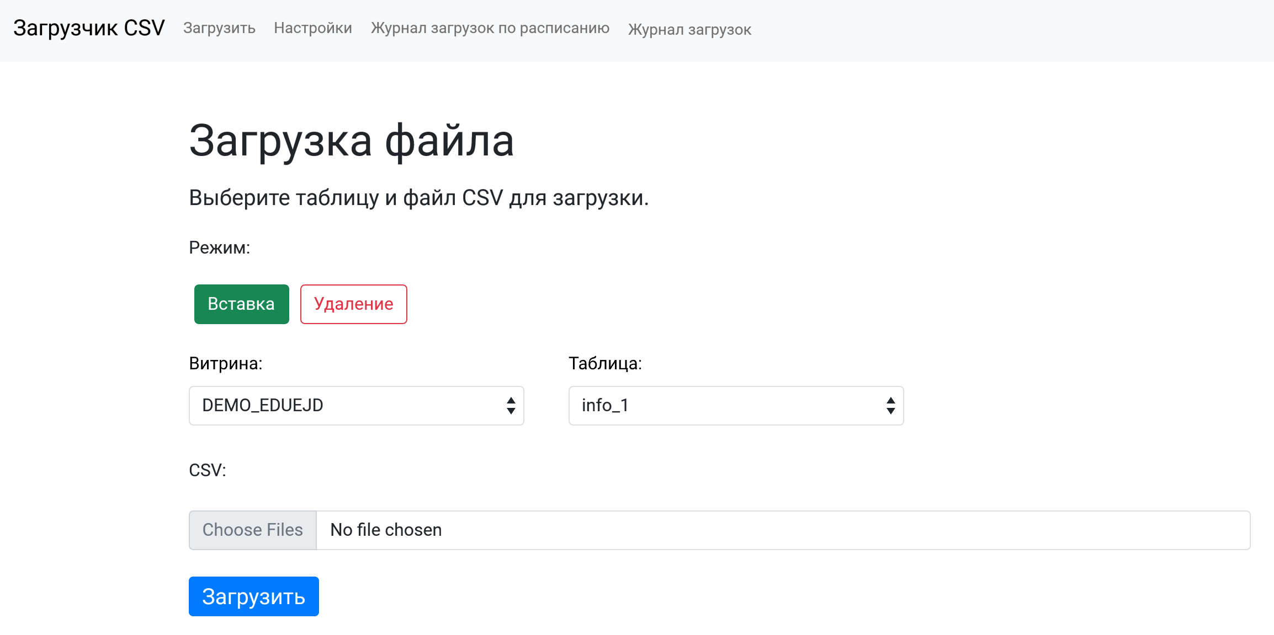Open Журнал загрузок по расписанию

coord(490,28)
